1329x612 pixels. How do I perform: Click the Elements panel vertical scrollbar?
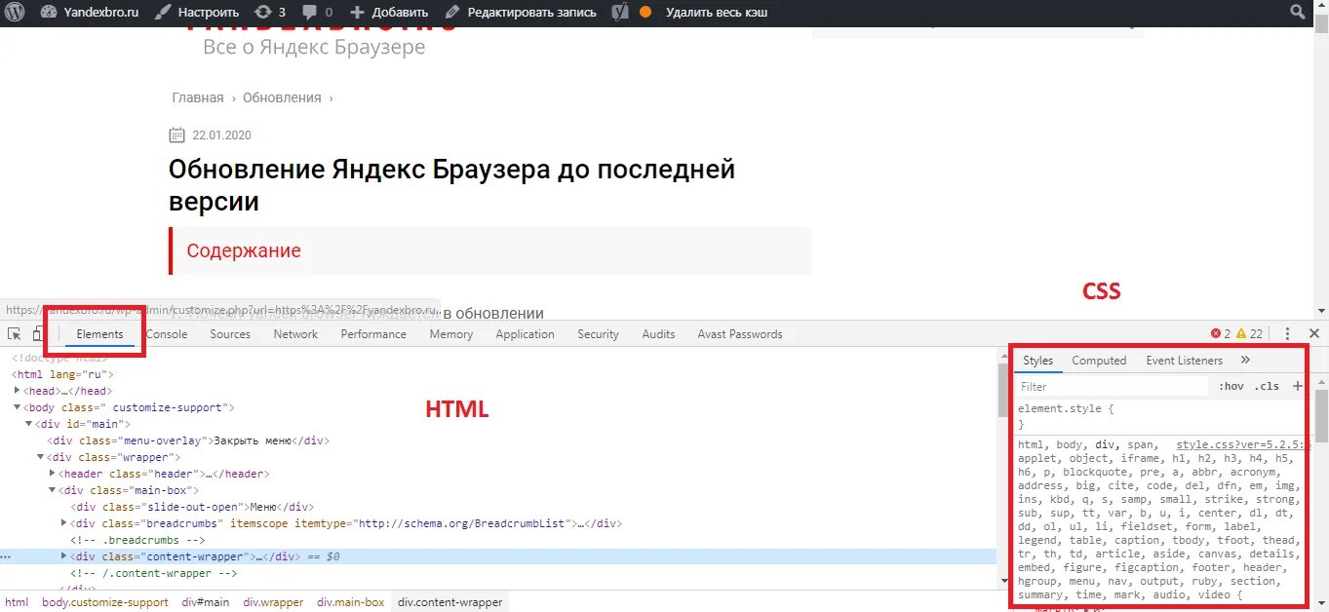click(x=1003, y=390)
